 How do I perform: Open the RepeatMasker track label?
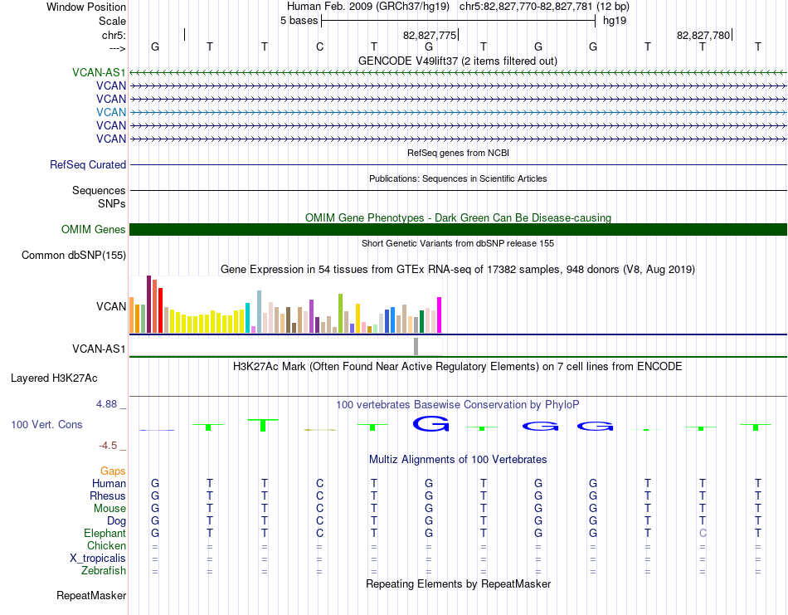pyautogui.click(x=91, y=596)
